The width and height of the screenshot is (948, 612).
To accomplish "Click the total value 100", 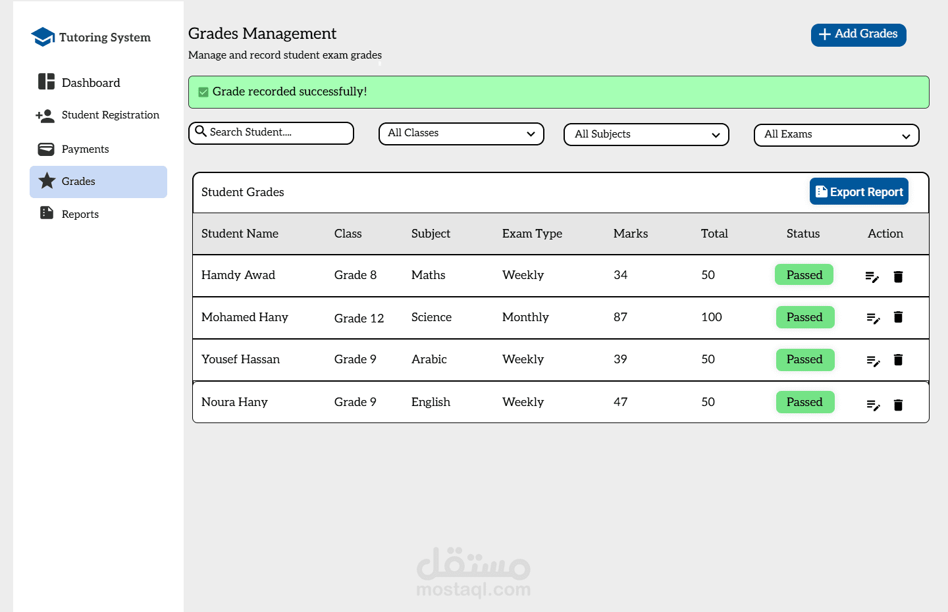I will coord(712,317).
